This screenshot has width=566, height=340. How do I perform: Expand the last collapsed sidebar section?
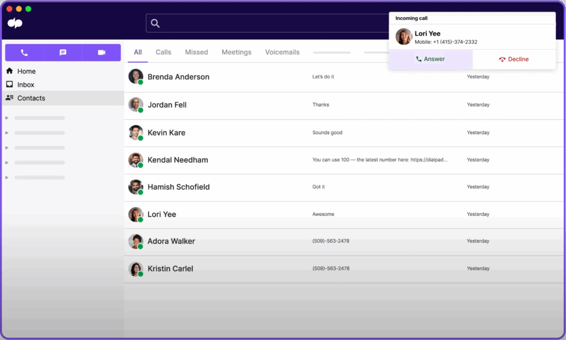coord(7,178)
